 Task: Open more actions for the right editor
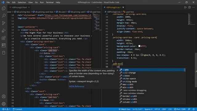(194, 7)
